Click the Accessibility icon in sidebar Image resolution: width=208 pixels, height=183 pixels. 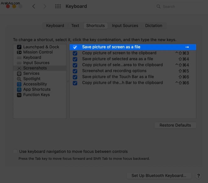click(x=19, y=84)
